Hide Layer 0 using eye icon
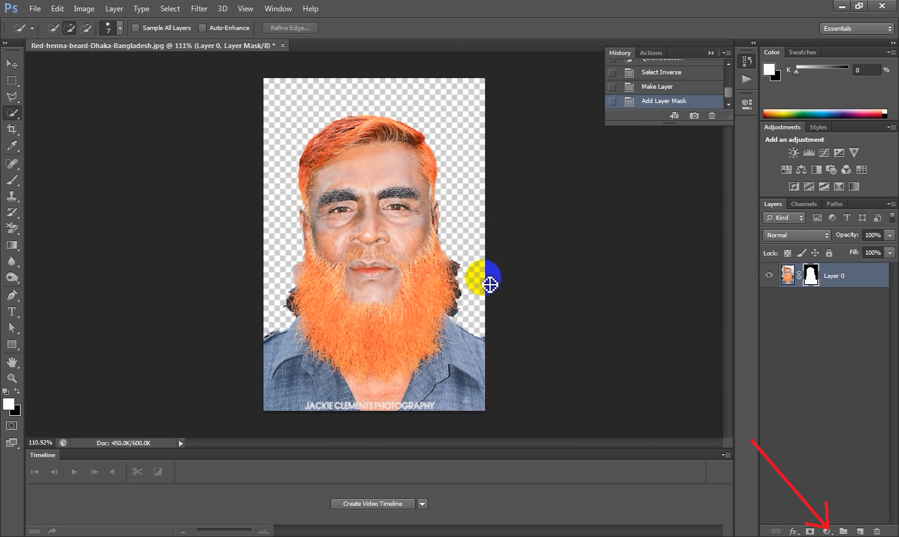899x537 pixels. [769, 275]
